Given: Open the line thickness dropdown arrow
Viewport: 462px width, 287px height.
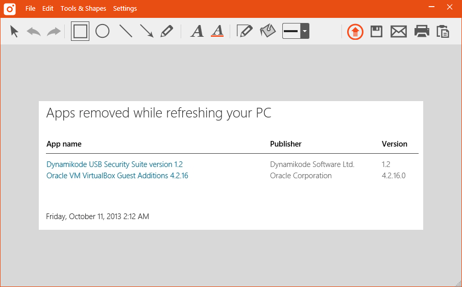Looking at the screenshot, I should [305, 31].
